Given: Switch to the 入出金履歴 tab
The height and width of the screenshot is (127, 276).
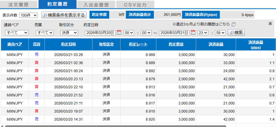Looking at the screenshot, I should (x=96, y=5).
